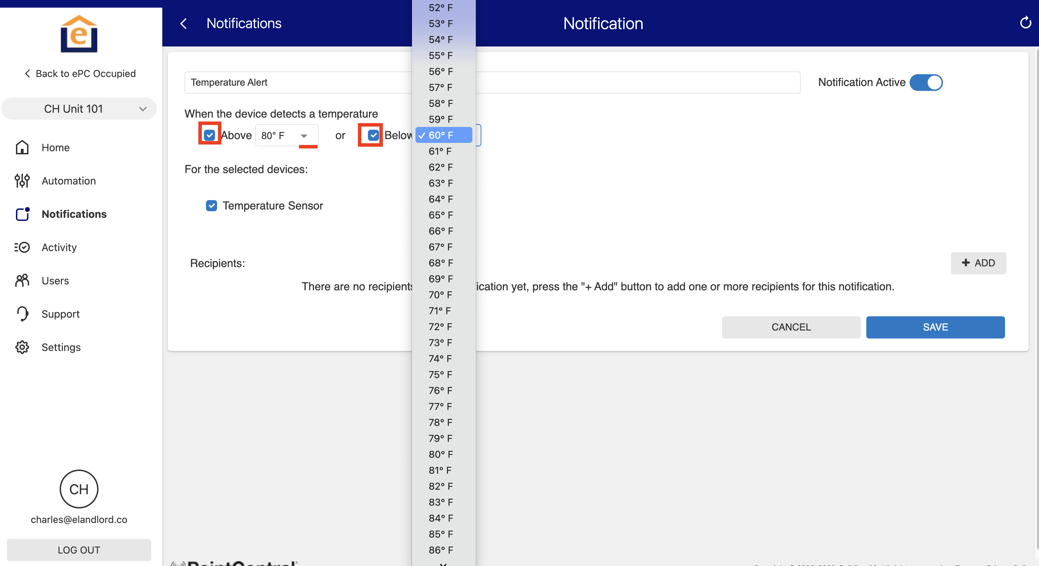Click the Automation sliders icon
Image resolution: width=1039 pixels, height=566 pixels.
click(x=22, y=180)
